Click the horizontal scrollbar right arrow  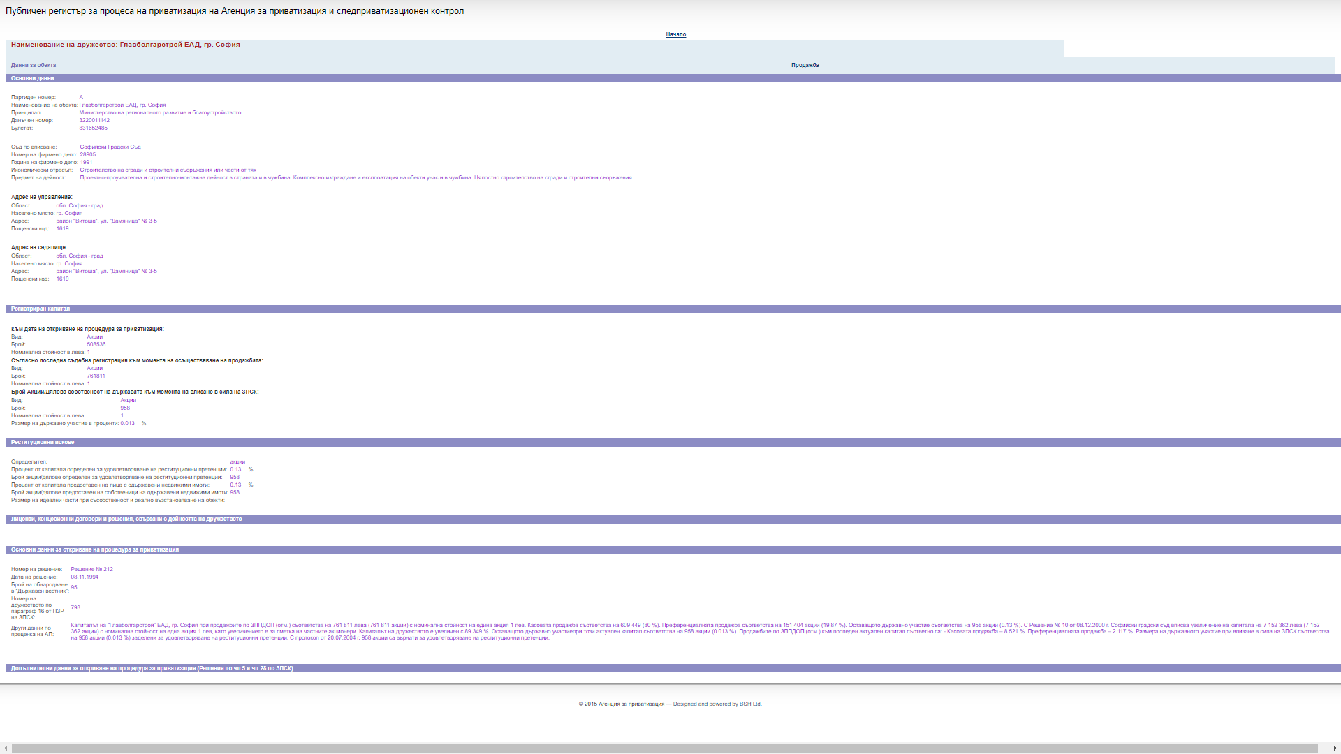tap(1335, 748)
